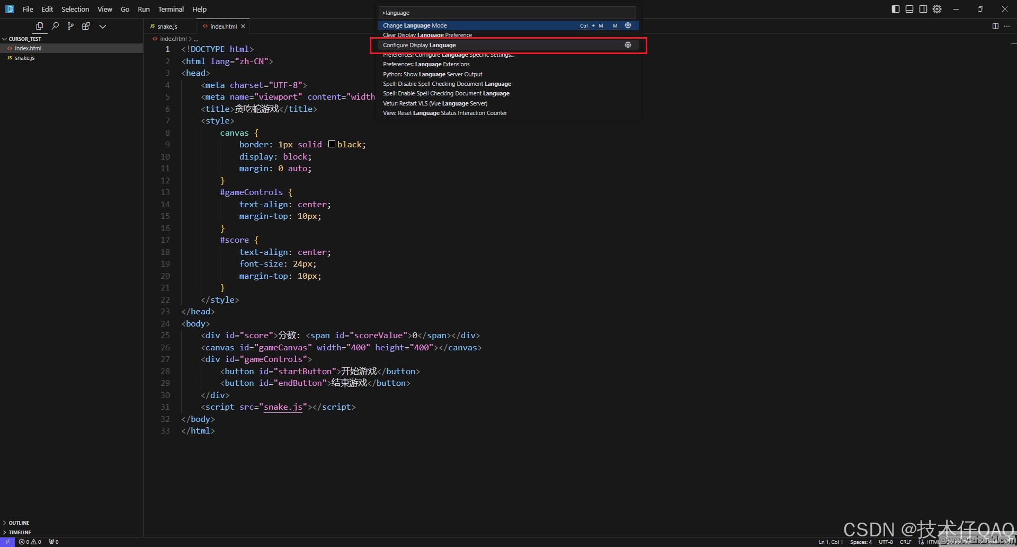This screenshot has height=547, width=1017.
Task: Choose Change Language Mode command
Action: pos(415,25)
